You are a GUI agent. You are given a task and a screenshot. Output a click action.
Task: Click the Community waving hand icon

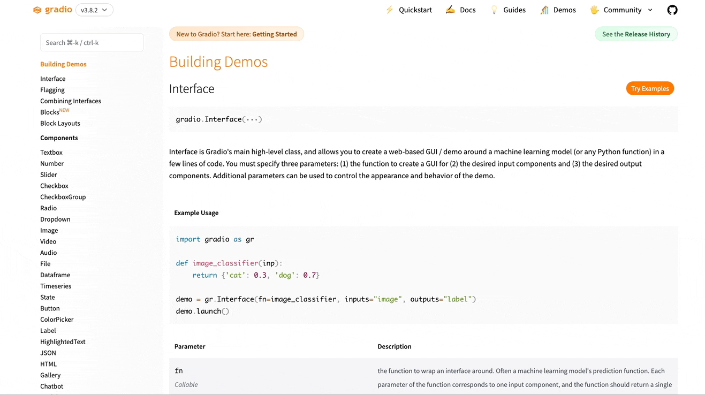594,10
